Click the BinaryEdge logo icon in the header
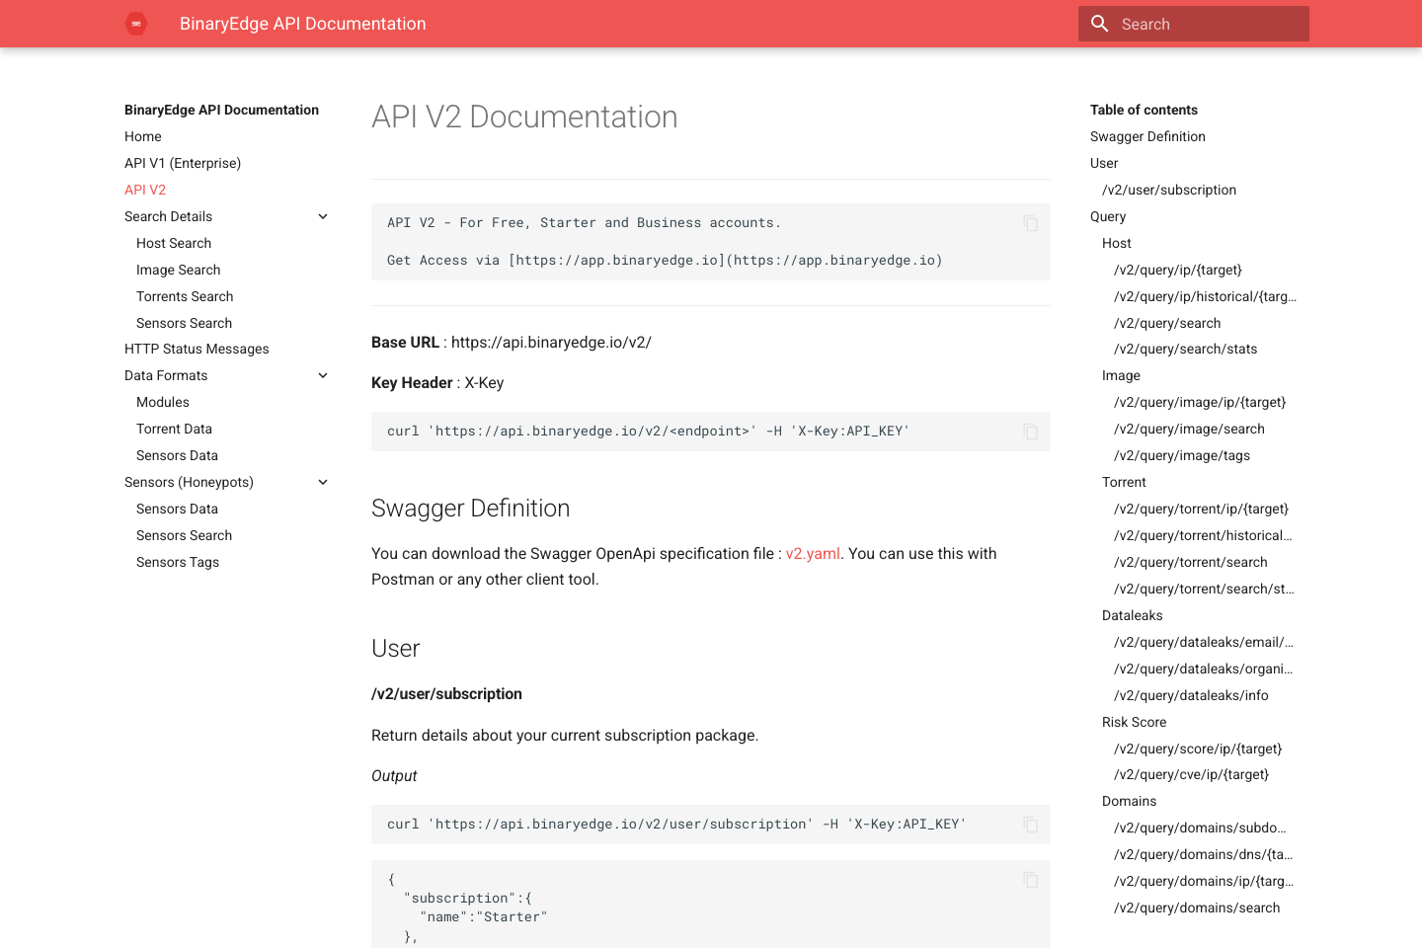 pyautogui.click(x=135, y=23)
